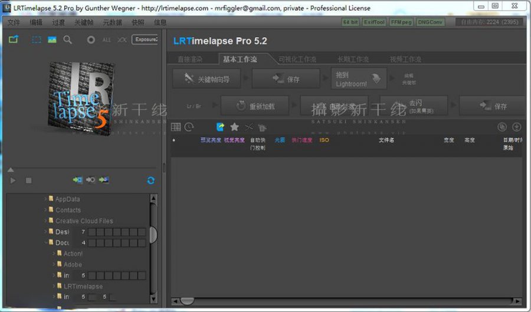Click the free memory 2224 (2395) display

tap(490, 22)
